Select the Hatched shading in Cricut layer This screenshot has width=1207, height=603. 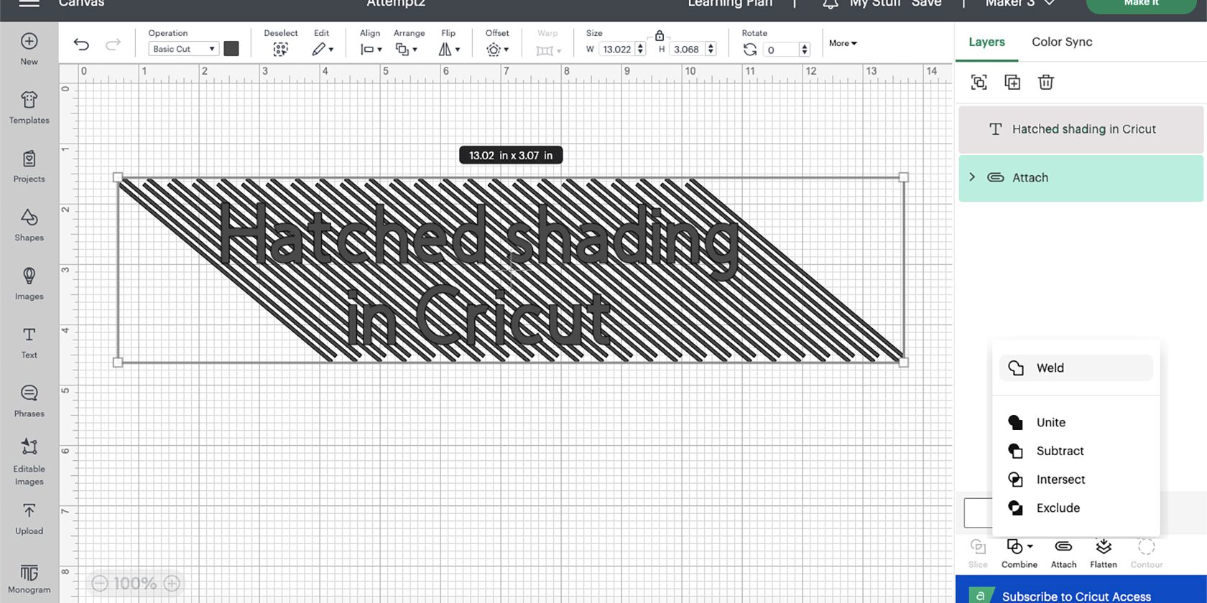1081,129
